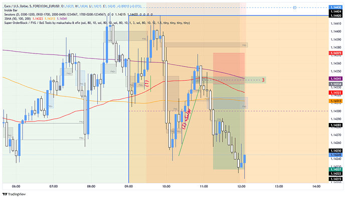The height and width of the screenshot is (198, 346).
Task: Click the black 1.14424 price axis label
Action: point(336,11)
